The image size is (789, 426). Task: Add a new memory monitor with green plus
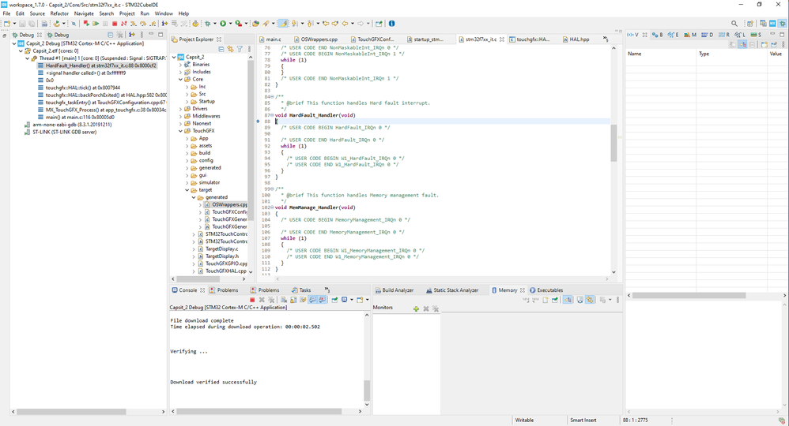(x=416, y=308)
